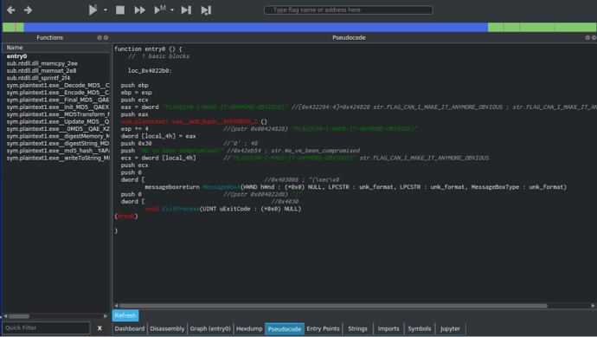Close the Pseudocode panel
The width and height of the screenshot is (597, 337).
click(594, 38)
